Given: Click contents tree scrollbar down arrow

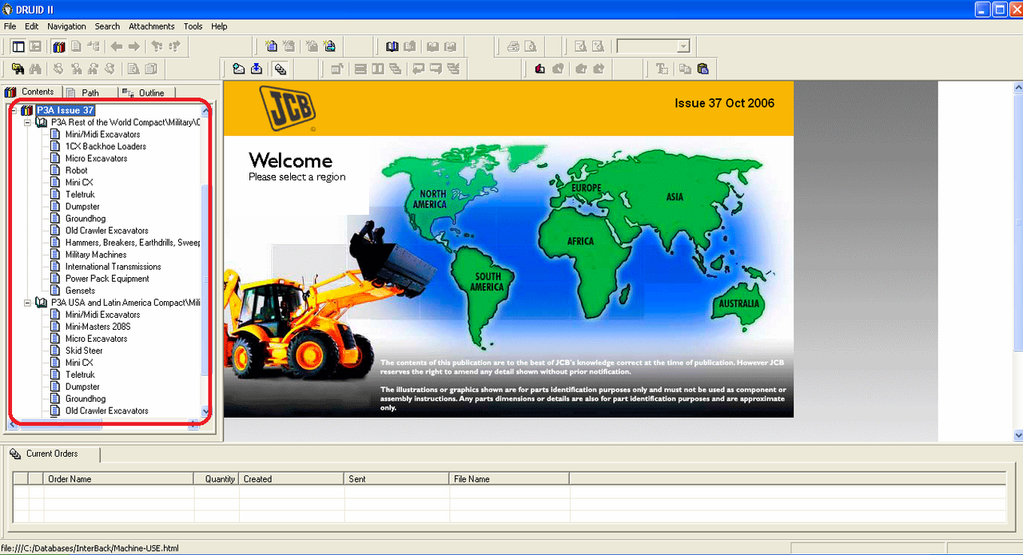Looking at the screenshot, I should 205,411.
